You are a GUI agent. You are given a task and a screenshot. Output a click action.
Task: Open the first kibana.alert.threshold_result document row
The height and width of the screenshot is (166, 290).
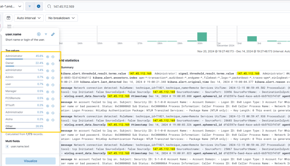point(175,78)
